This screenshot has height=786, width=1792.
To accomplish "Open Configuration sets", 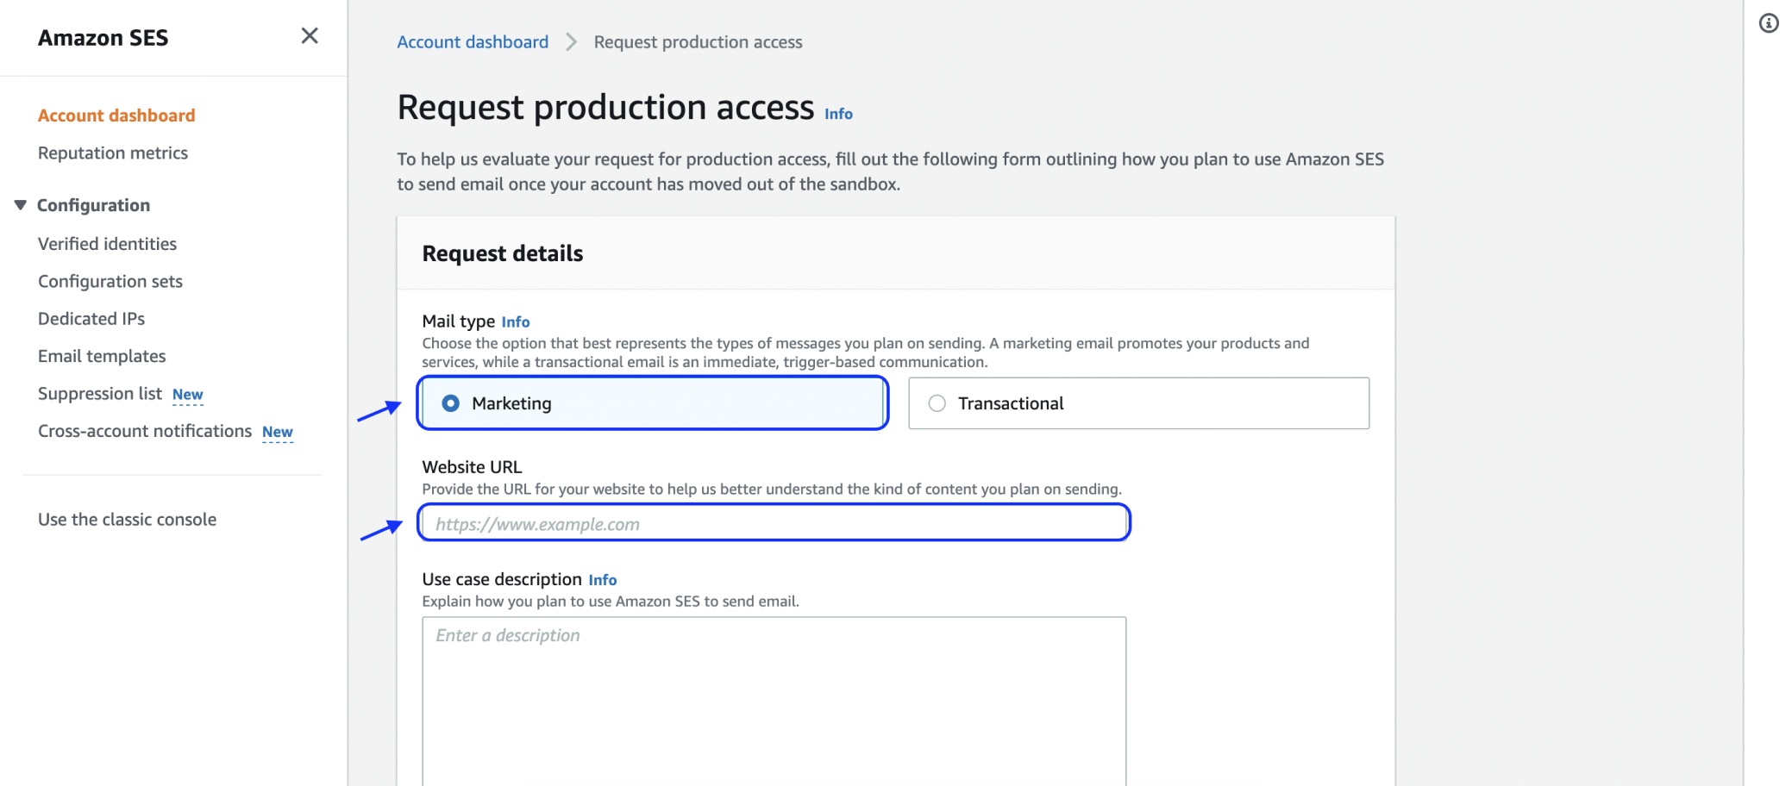I will (110, 281).
